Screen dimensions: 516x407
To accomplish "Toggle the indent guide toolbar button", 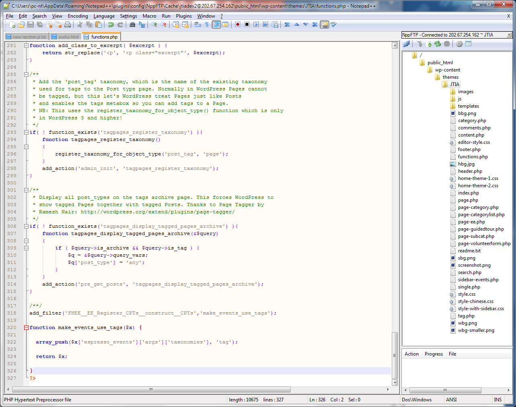I will (x=217, y=25).
